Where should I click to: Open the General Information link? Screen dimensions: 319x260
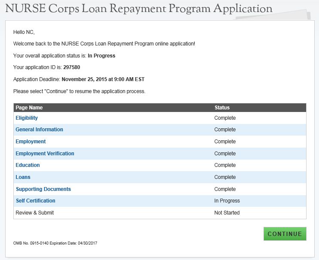pyautogui.click(x=39, y=130)
